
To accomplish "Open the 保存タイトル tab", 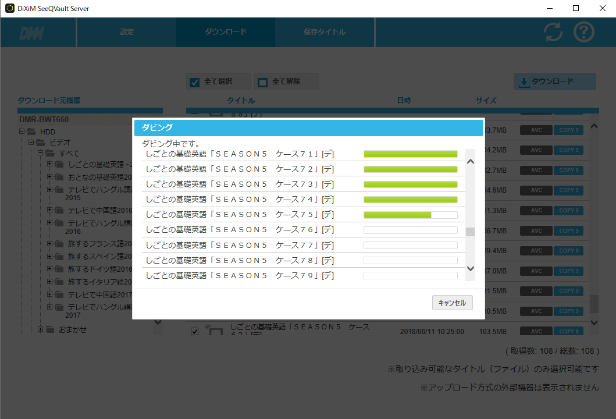I will [x=324, y=32].
